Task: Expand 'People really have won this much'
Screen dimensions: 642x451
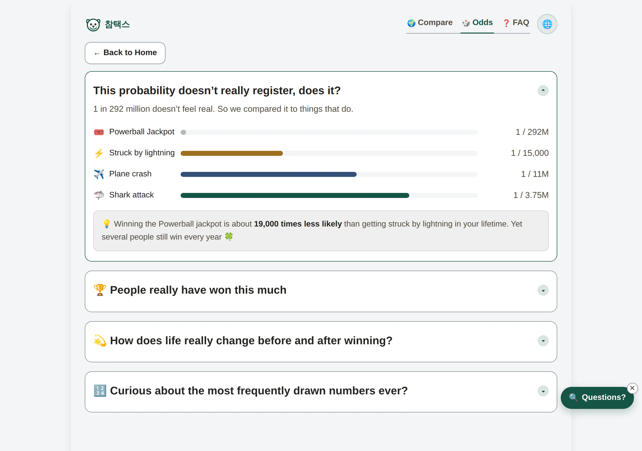Action: 543,290
